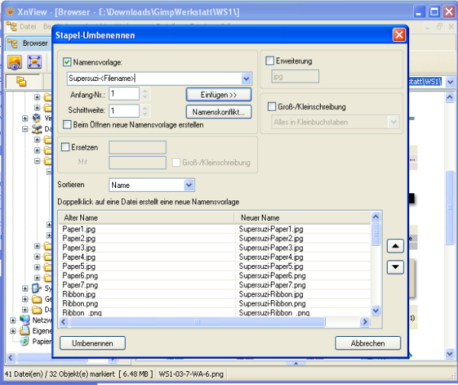
Task: Click the move-up arrow button beside file list
Action: (395, 246)
